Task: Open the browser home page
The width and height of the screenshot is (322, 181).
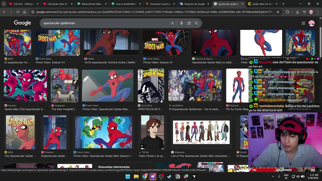Action: 24,12
